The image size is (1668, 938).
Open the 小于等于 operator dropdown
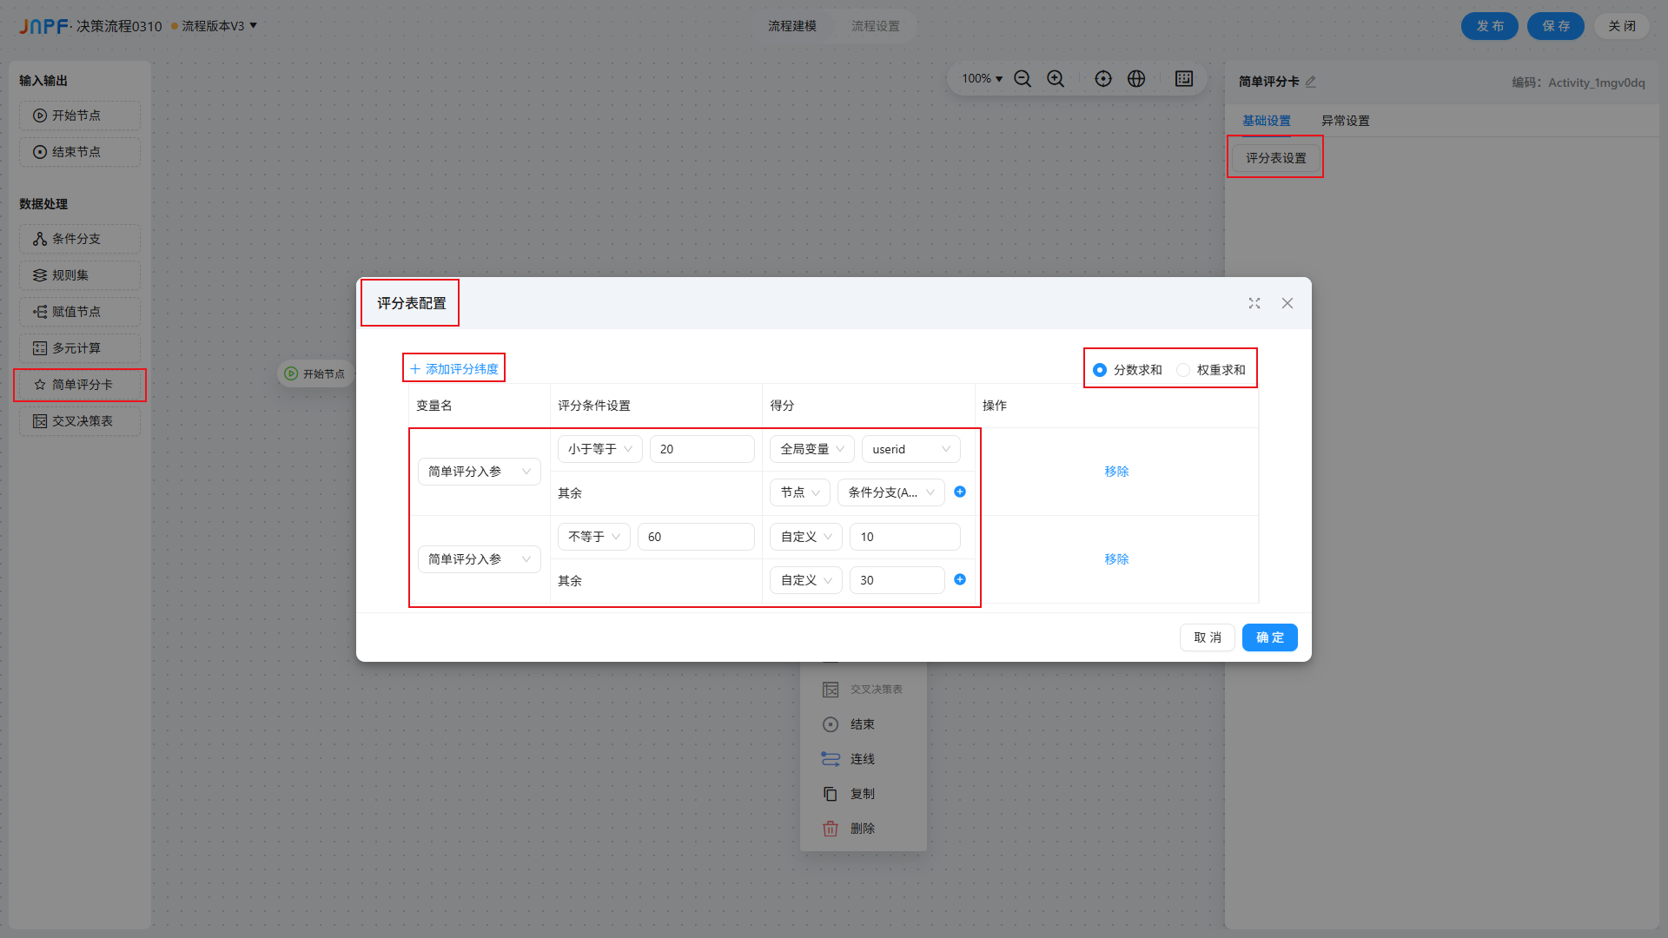[x=599, y=449]
